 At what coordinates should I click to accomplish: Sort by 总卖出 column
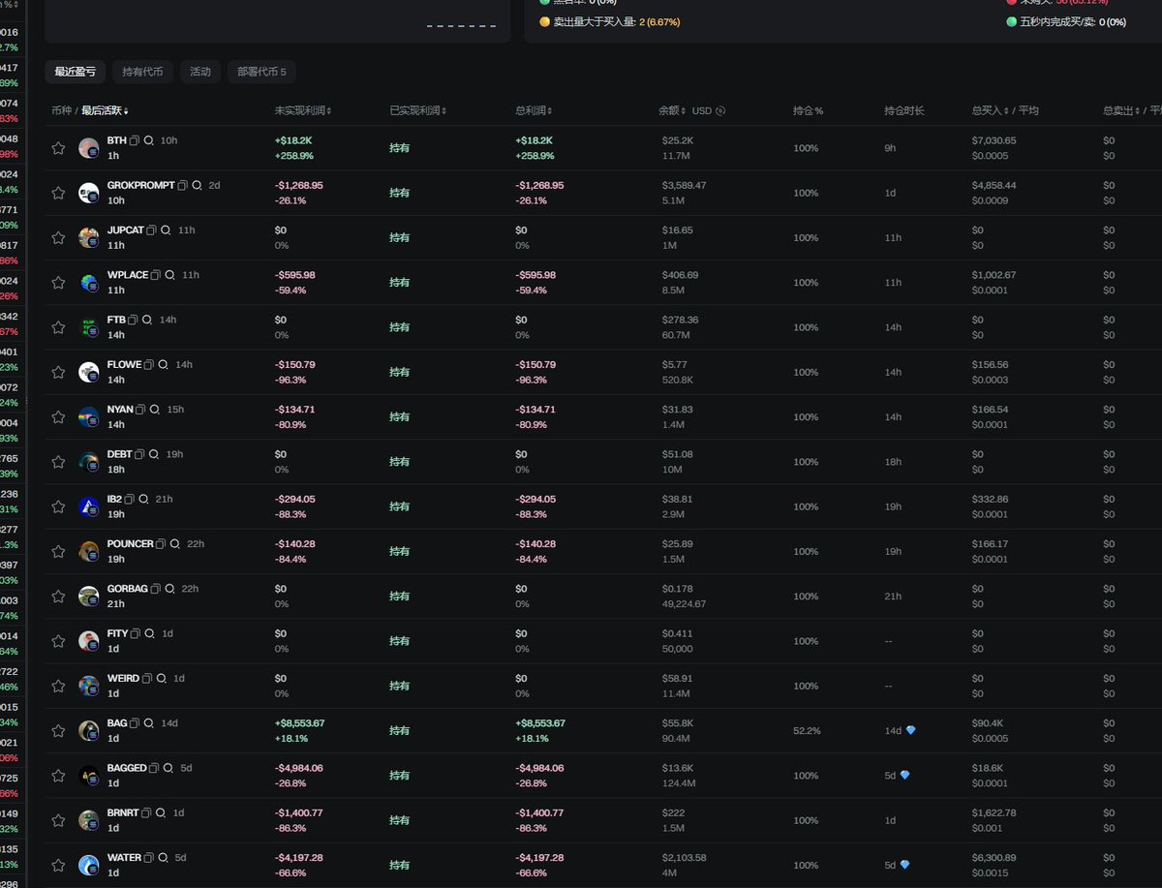pos(1123,110)
